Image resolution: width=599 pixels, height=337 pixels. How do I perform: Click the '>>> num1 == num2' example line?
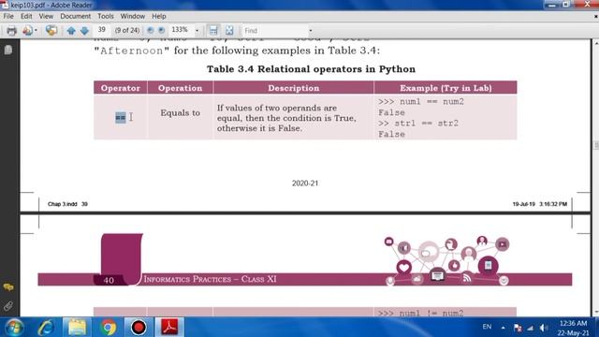pos(420,102)
